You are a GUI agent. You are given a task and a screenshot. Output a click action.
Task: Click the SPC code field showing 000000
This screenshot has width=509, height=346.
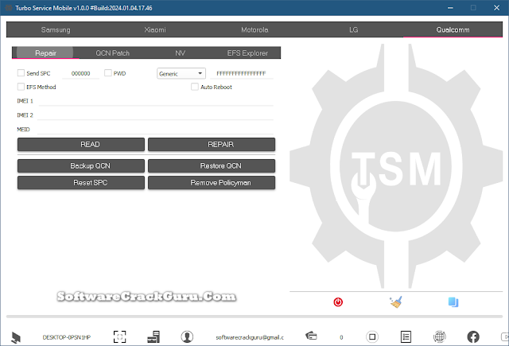[80, 74]
